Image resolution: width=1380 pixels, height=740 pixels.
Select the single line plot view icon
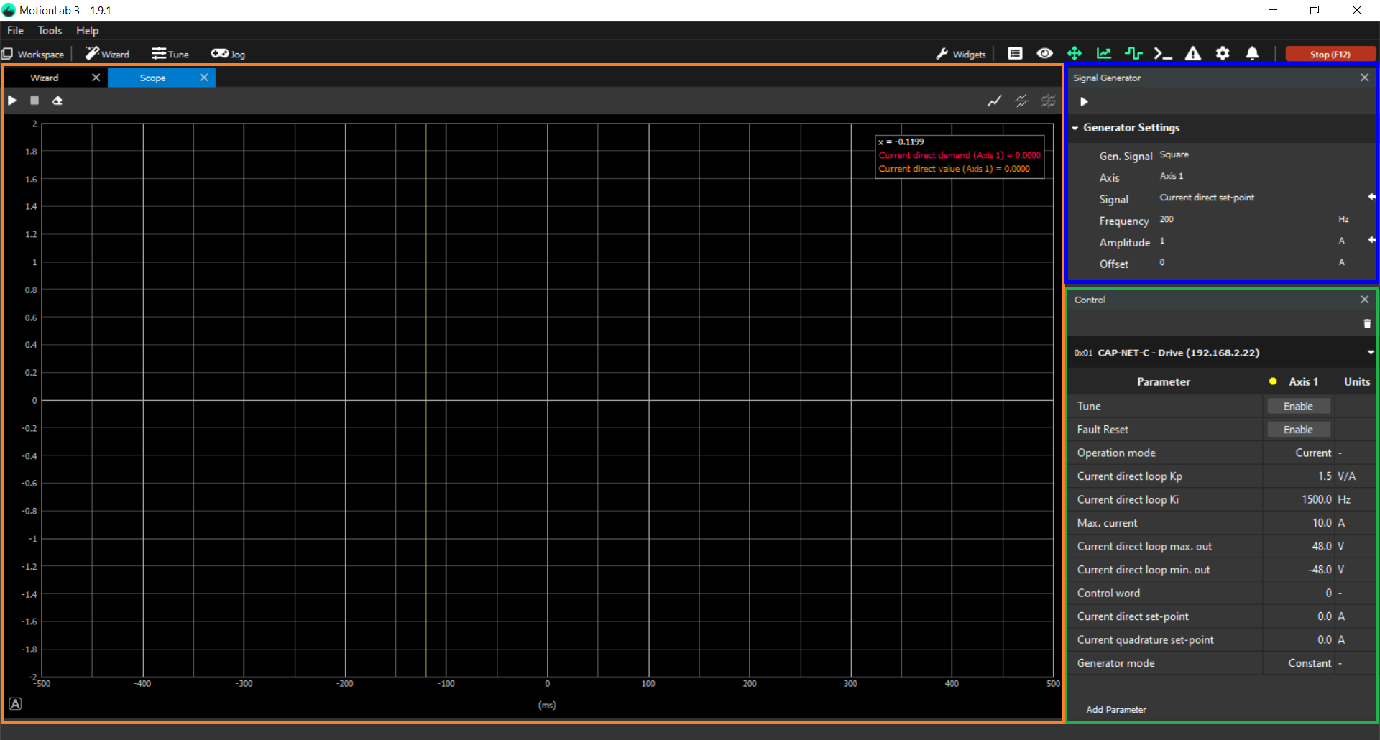click(x=994, y=101)
